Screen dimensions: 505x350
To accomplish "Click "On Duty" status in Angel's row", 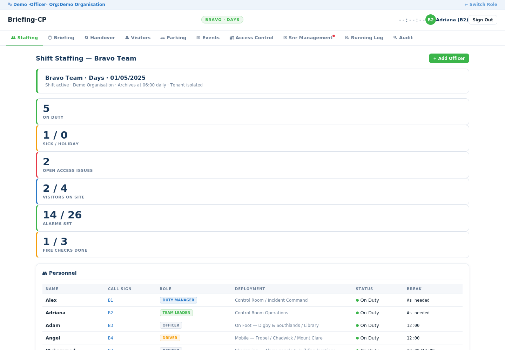I will (x=368, y=338).
